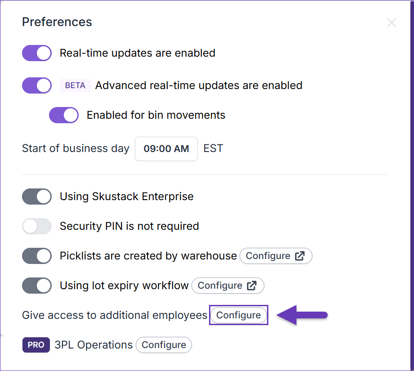The image size is (414, 371).
Task: Switch the Using lot expiry workflow toggle
Action: click(37, 286)
